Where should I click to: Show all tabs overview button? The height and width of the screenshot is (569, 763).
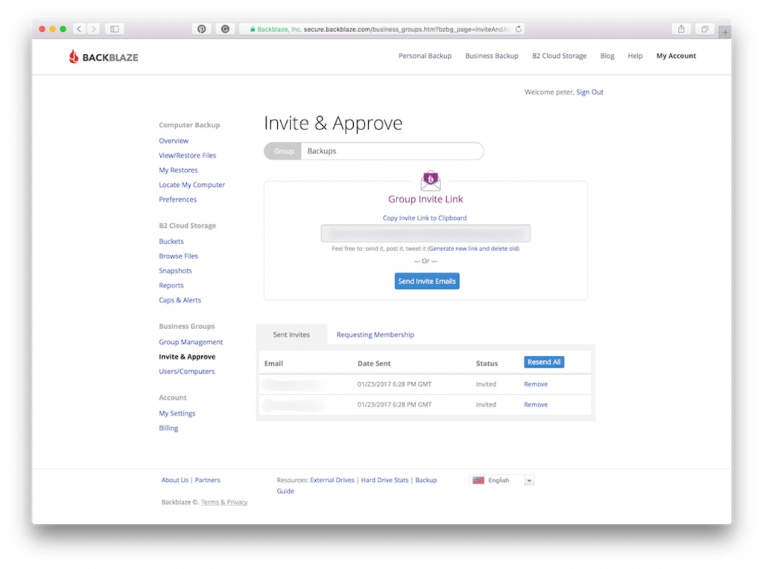[705, 29]
